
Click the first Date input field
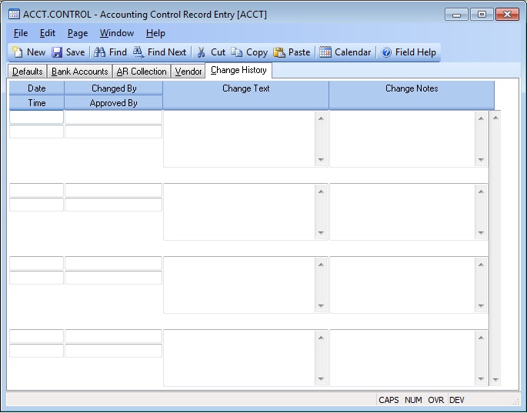click(36, 117)
